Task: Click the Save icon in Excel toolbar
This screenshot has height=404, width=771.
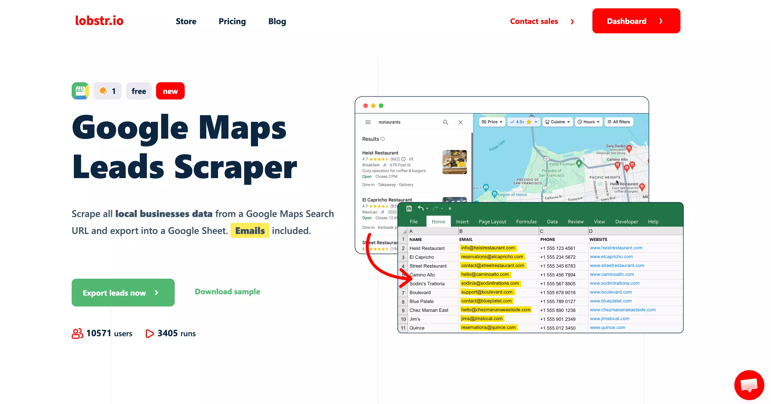Action: [409, 208]
